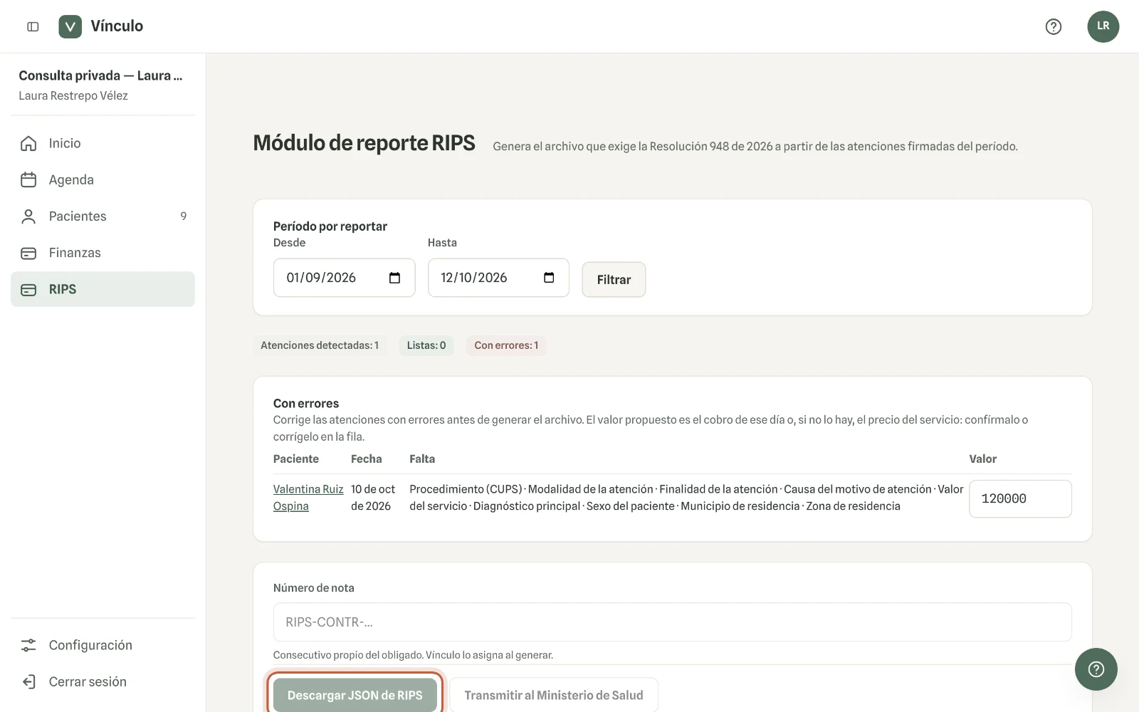Click the RIPS sidebar icon
This screenshot has width=1139, height=712.
28,290
